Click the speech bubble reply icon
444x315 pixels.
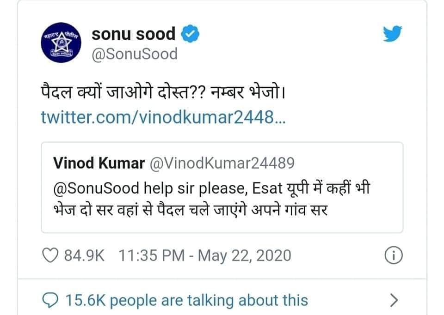50,300
